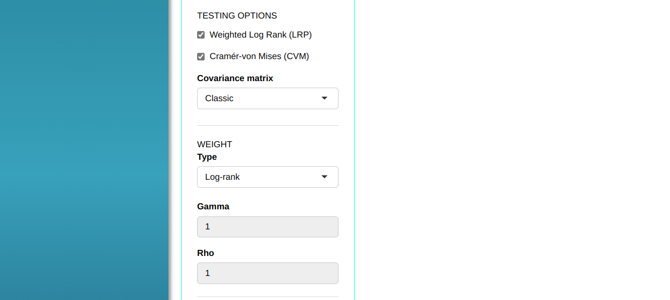Toggle the Cramér-von Mises (CVM) checkbox

[201, 57]
